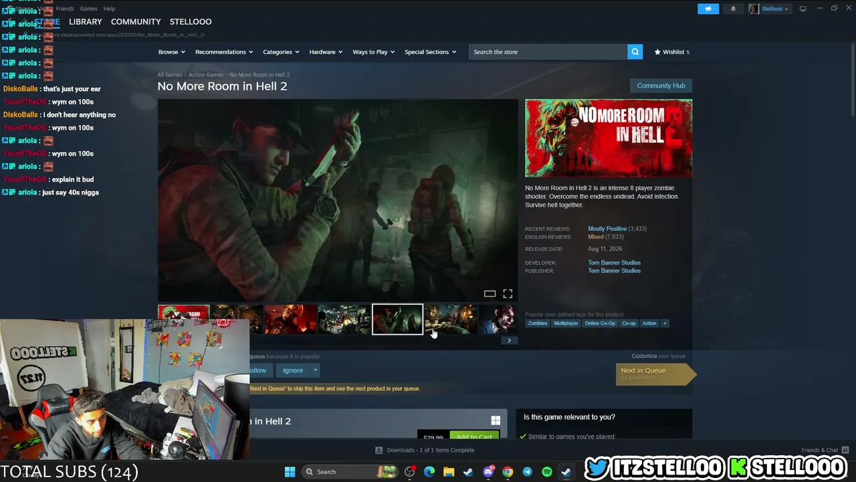Open the Friends & Chat icon
Screen dimensions: 856x482
tap(845, 450)
